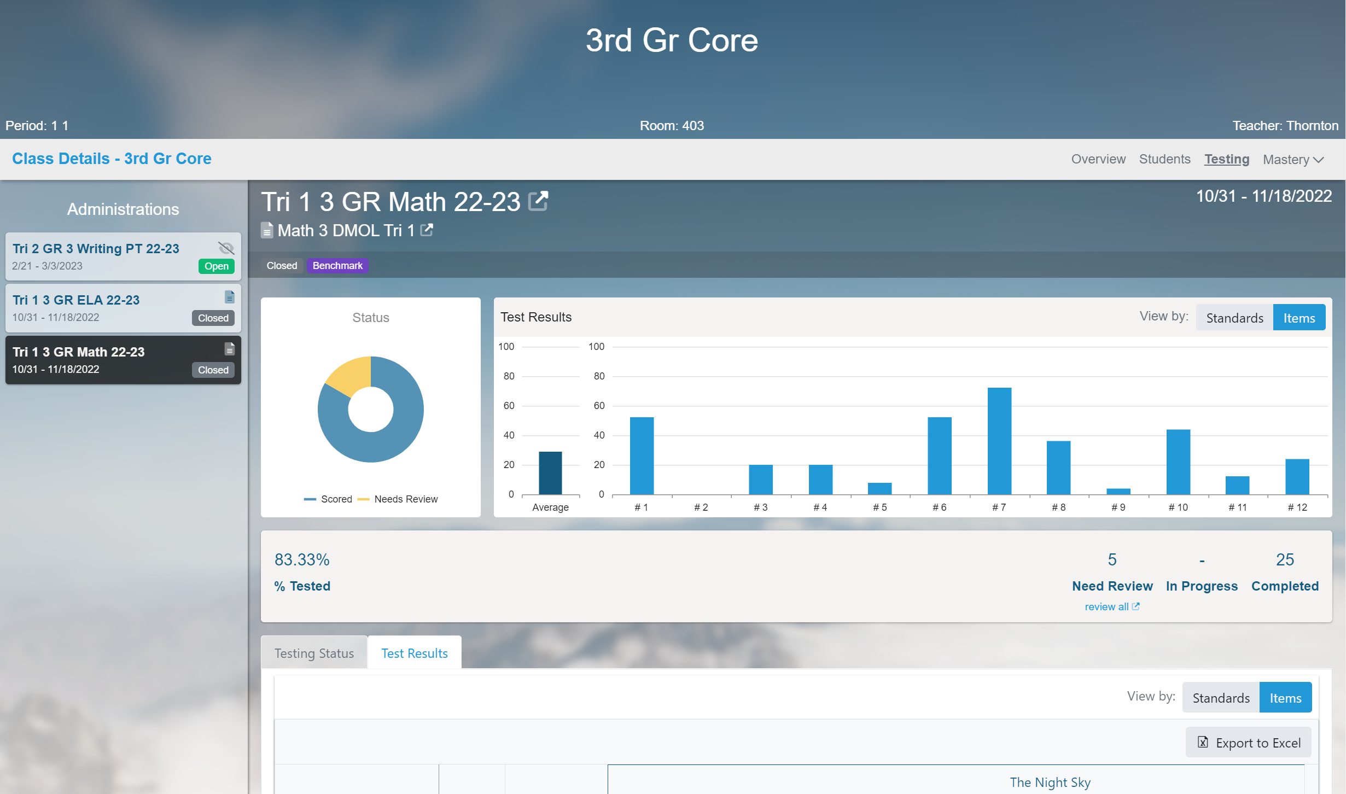This screenshot has height=794, width=1346.
Task: Select Items view in Test Results chart
Action: 1299,318
